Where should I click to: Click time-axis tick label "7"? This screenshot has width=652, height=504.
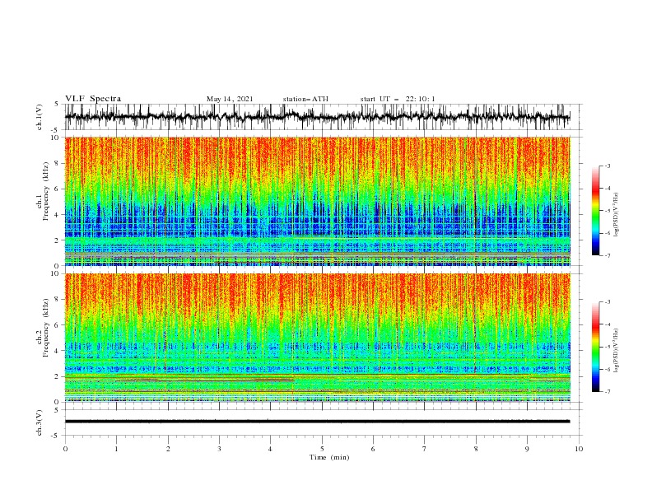point(425,449)
